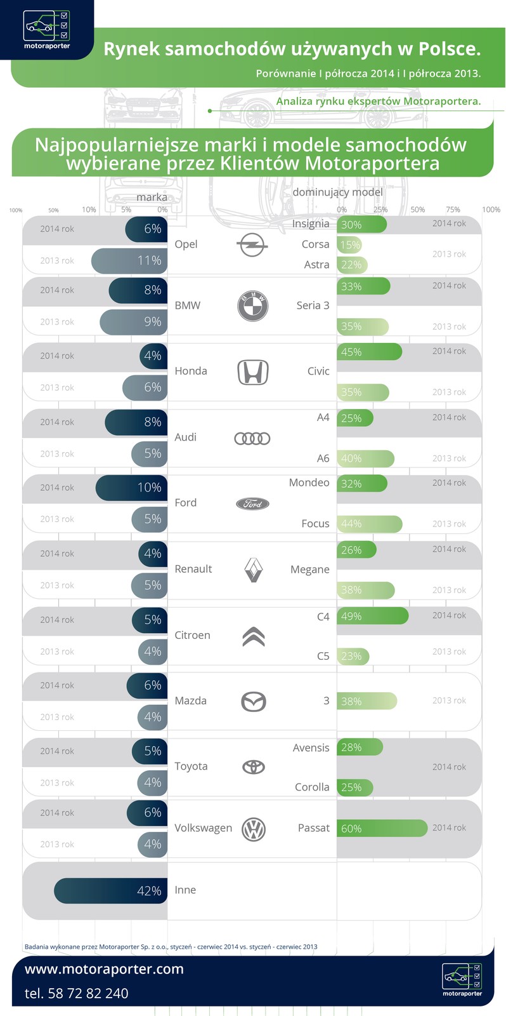Click the Inne 42% dark bar
Screen dimensions: 506x1016
(110, 891)
